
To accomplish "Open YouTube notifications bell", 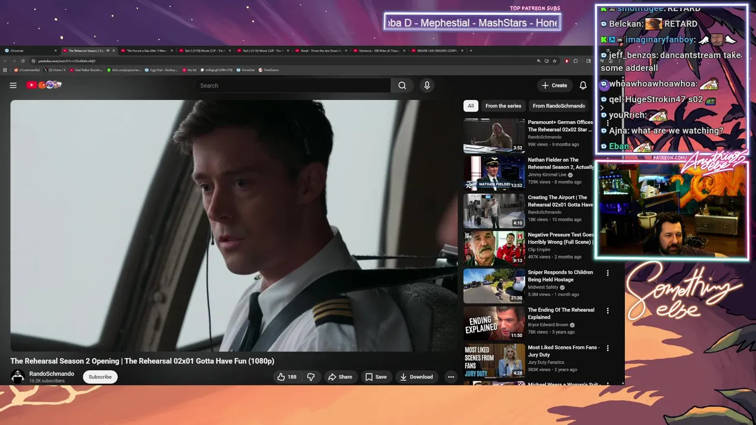I will [x=583, y=86].
